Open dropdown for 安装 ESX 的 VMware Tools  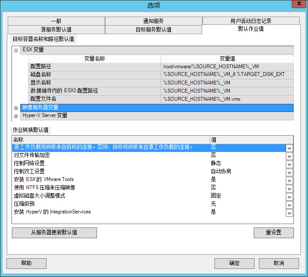289,181
